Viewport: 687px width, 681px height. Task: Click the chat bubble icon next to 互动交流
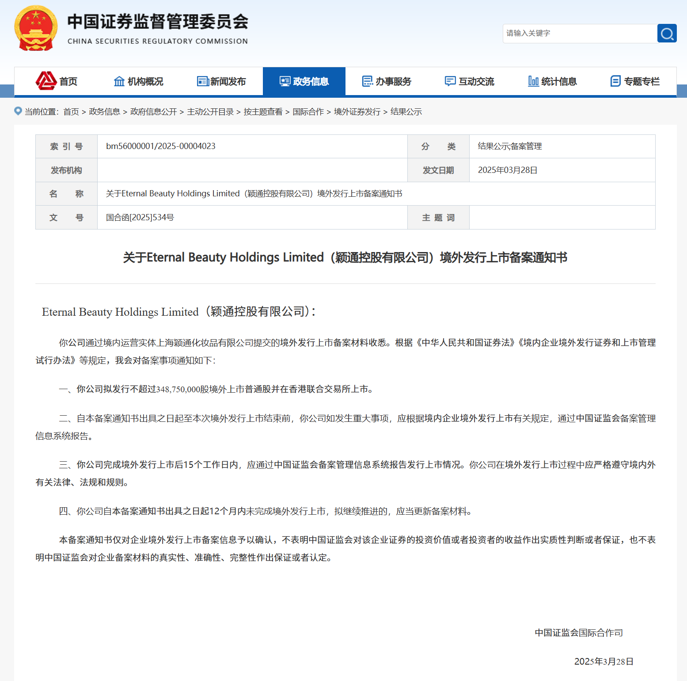pos(450,81)
